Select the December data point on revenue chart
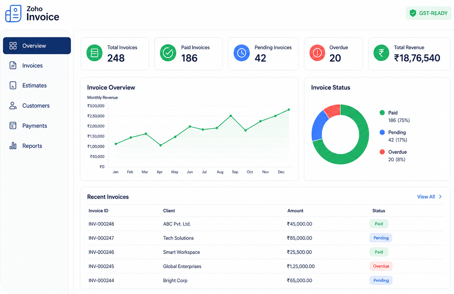The width and height of the screenshot is (454, 294). (289, 110)
